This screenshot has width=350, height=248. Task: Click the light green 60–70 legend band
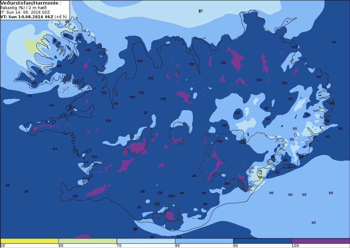coord(87,241)
